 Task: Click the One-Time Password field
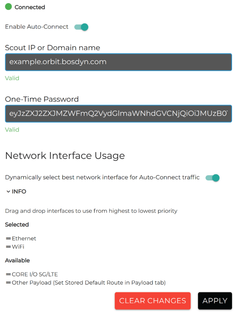tap(118, 113)
